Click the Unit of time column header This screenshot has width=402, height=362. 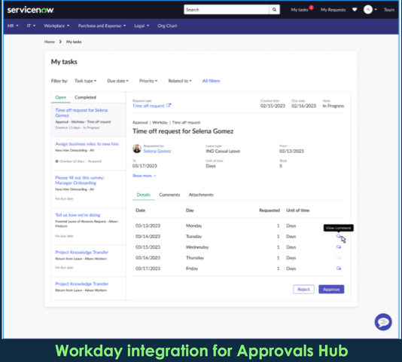(x=297, y=210)
